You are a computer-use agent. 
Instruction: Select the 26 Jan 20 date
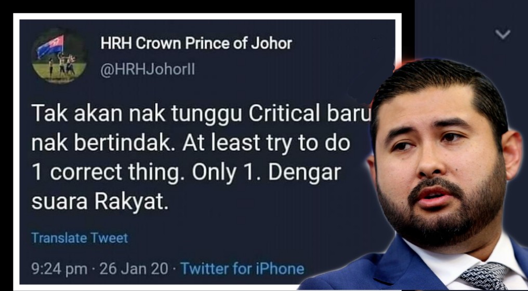click(134, 269)
